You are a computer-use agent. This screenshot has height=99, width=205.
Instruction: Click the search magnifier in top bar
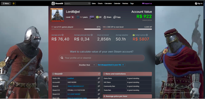click(89, 3)
